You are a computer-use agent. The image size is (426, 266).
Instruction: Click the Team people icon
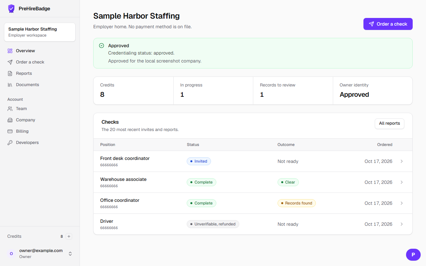10,109
